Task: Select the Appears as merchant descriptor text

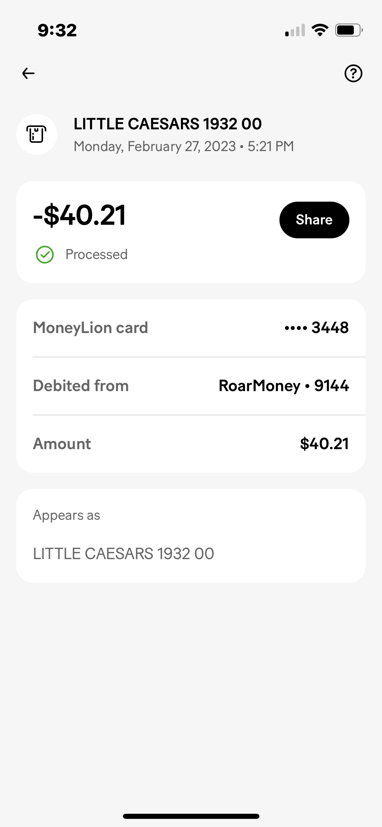Action: click(124, 554)
